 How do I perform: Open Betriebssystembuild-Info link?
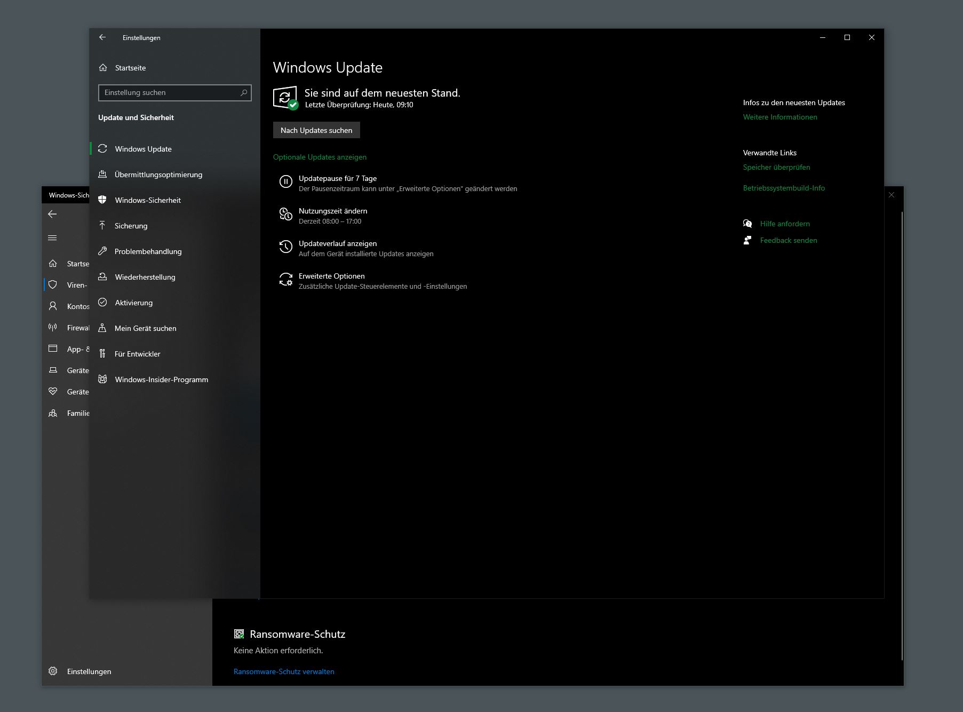tap(784, 188)
